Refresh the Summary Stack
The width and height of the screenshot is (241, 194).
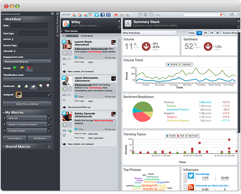(x=238, y=27)
